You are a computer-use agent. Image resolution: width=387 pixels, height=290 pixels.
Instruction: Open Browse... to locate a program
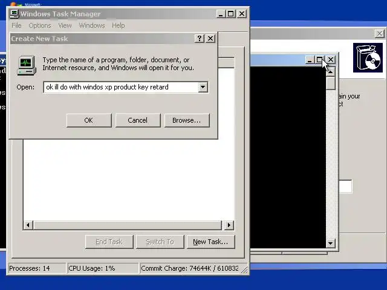(x=187, y=120)
